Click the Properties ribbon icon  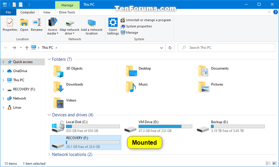[x=10, y=23]
